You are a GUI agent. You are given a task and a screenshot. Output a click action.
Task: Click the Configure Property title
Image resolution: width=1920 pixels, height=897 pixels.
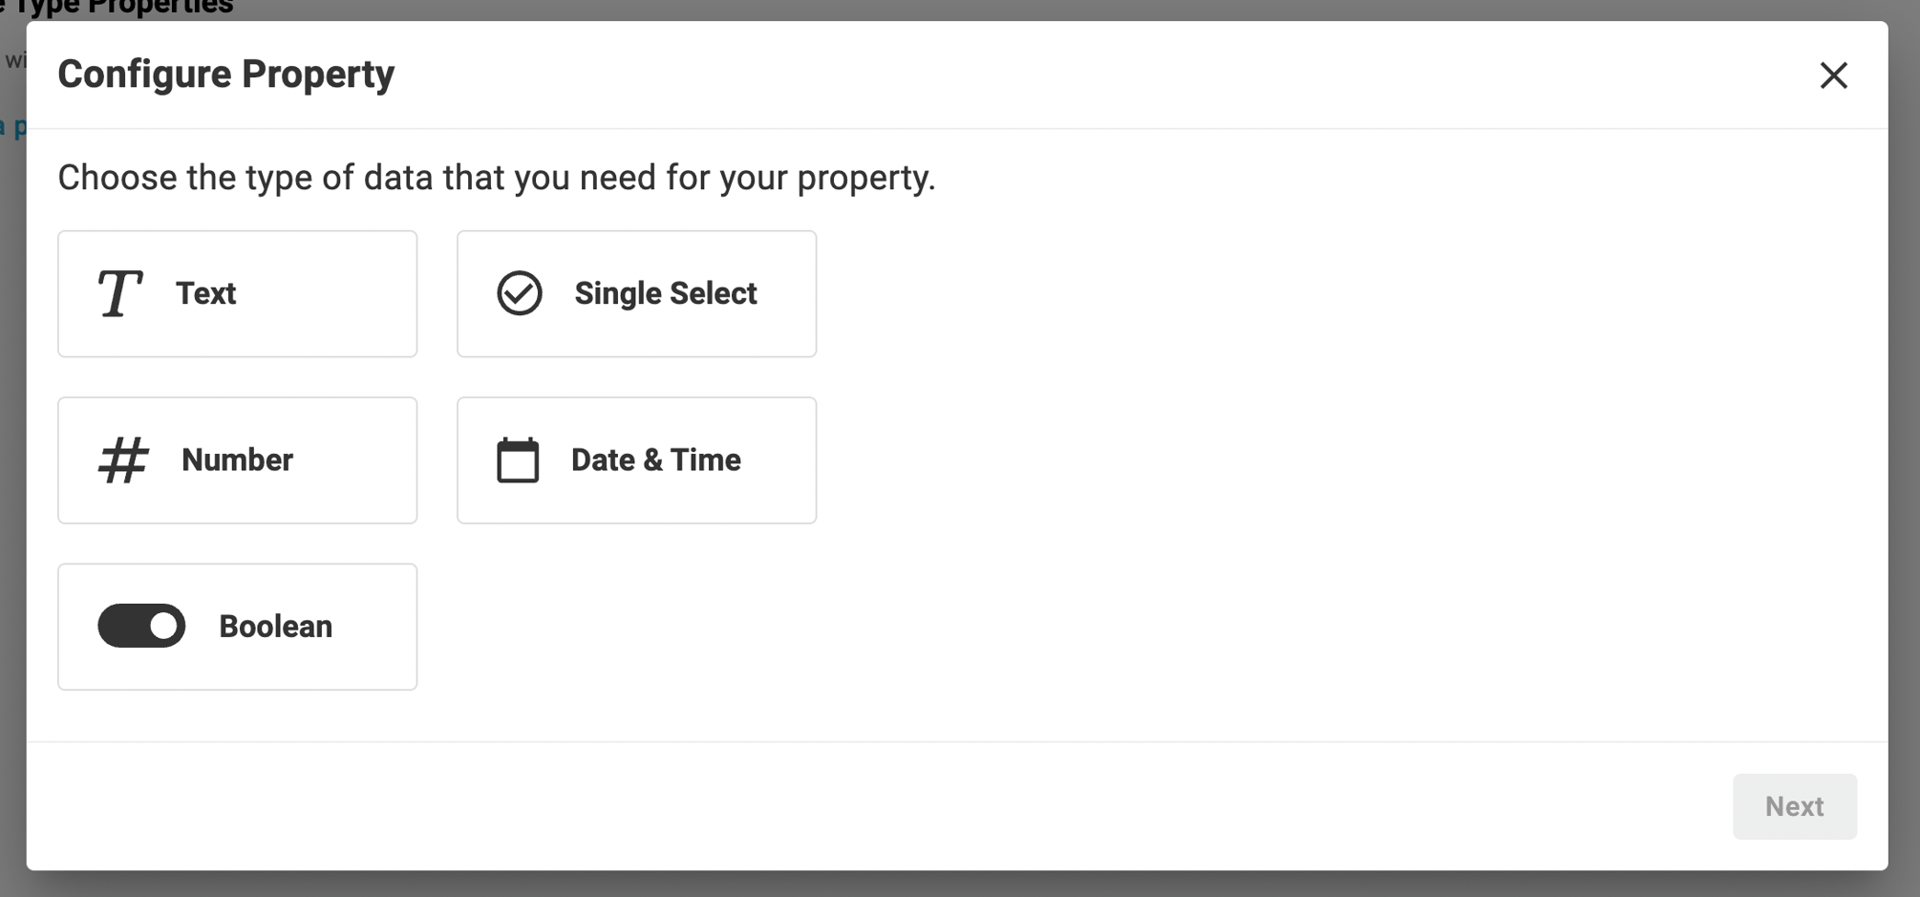[225, 74]
